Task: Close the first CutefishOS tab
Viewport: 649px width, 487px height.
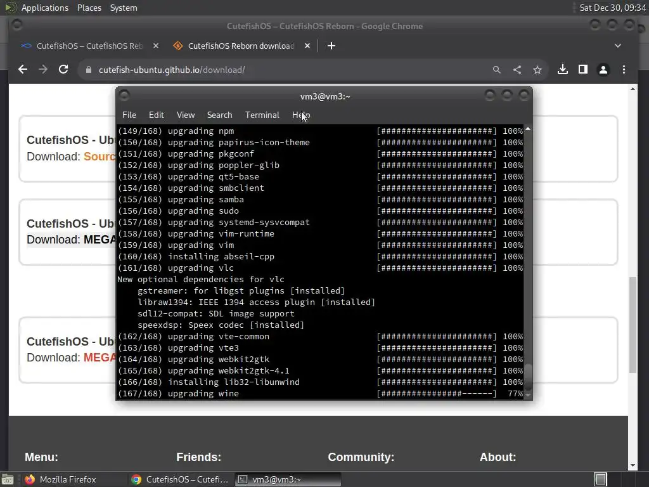Action: coord(156,46)
